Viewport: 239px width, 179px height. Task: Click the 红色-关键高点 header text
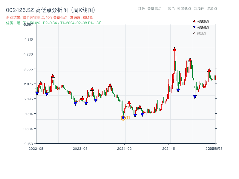point(150,9)
